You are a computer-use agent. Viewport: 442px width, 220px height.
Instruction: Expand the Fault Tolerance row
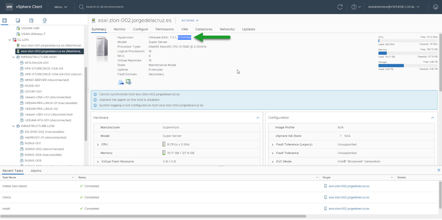pyautogui.click(x=273, y=153)
